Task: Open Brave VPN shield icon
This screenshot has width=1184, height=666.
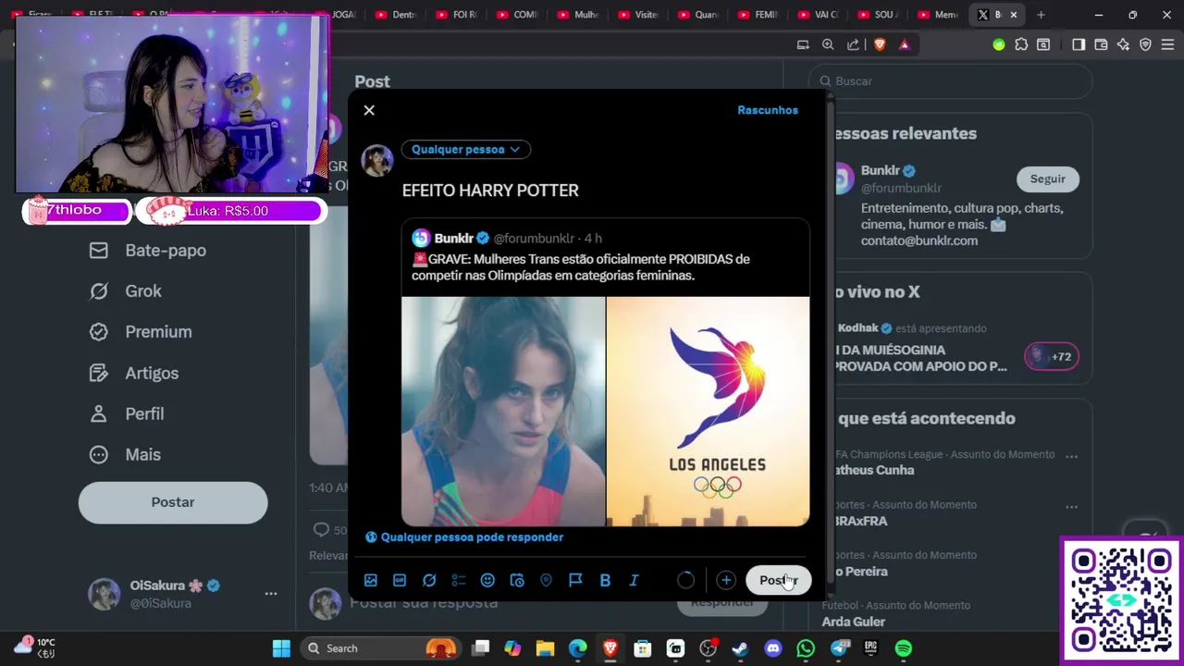Action: (1145, 44)
